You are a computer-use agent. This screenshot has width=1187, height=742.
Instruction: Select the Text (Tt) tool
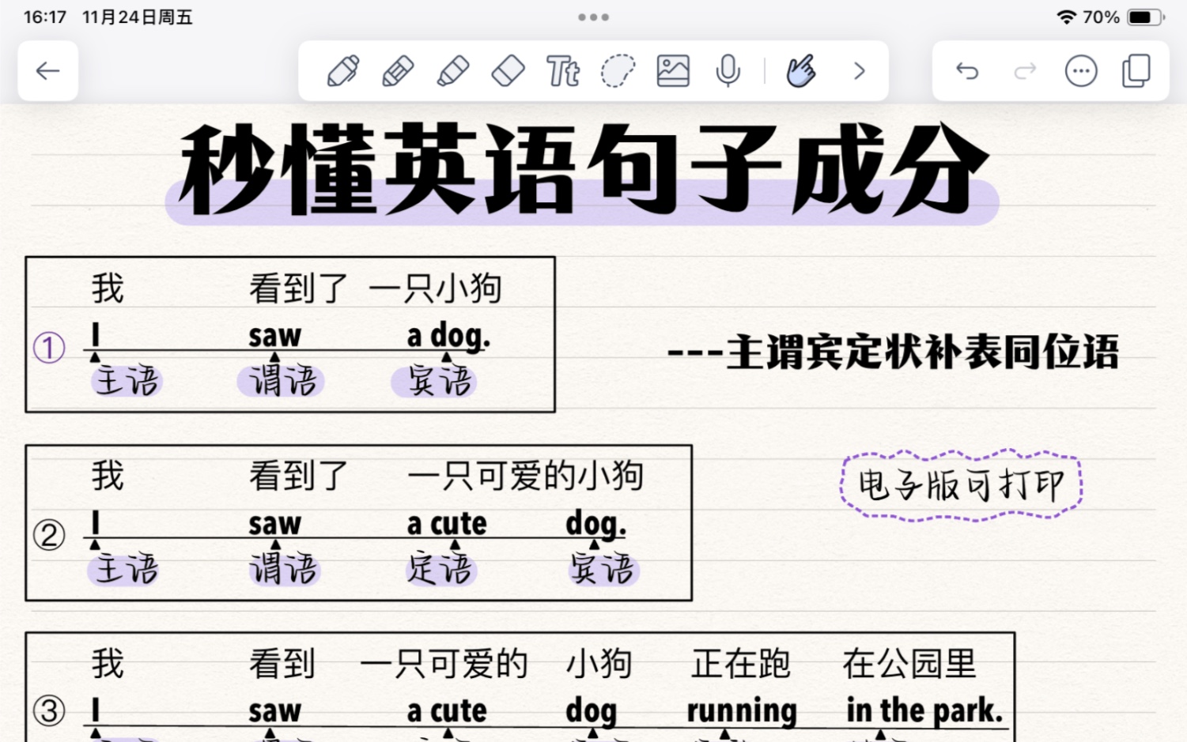(563, 71)
